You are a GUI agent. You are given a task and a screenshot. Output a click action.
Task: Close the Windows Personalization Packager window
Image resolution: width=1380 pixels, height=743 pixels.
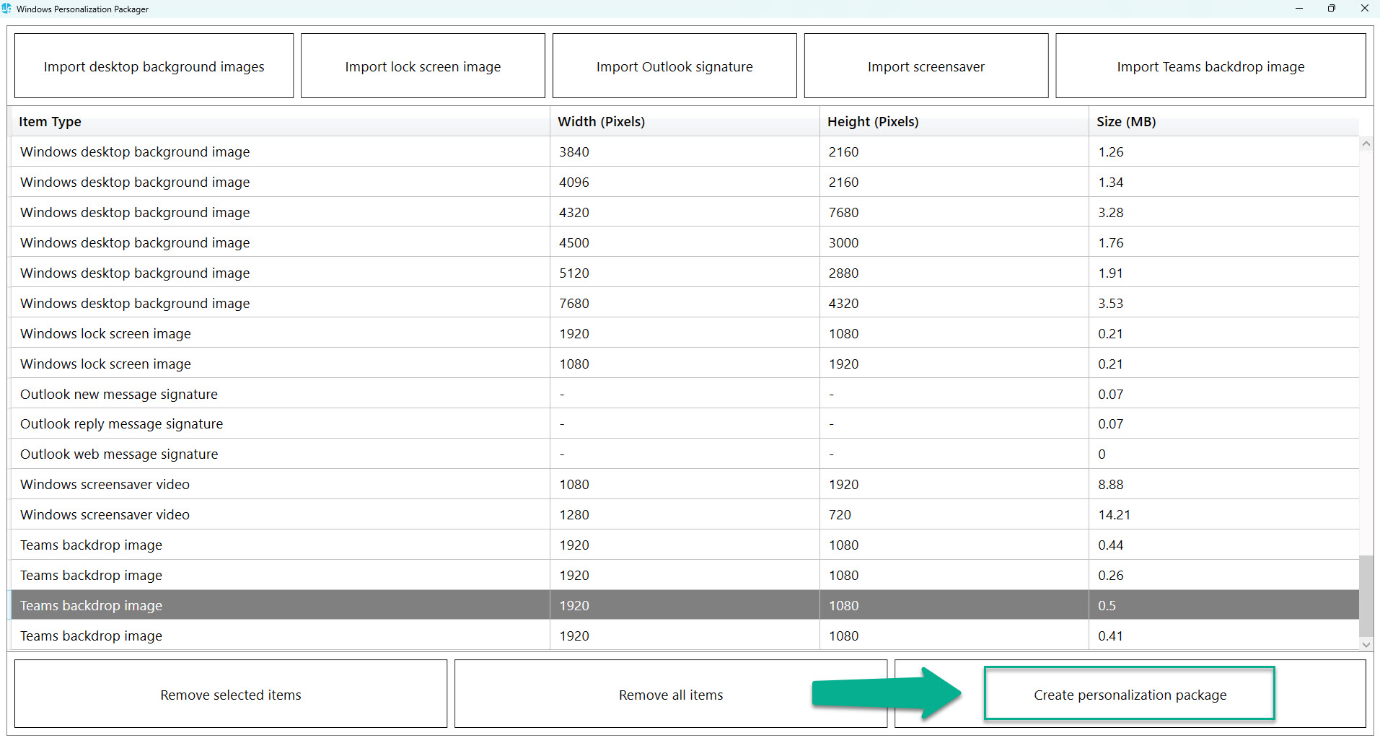pyautogui.click(x=1364, y=9)
